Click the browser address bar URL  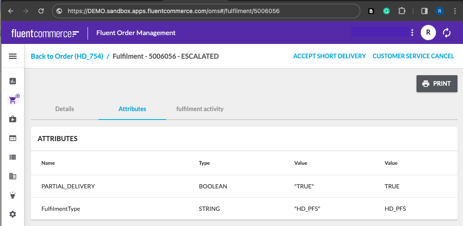pos(173,11)
